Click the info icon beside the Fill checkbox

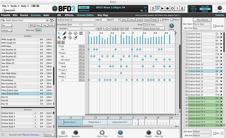coord(222,133)
